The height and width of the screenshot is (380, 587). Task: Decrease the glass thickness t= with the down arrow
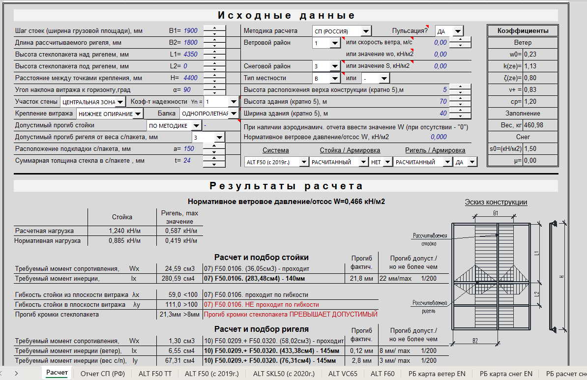click(214, 164)
